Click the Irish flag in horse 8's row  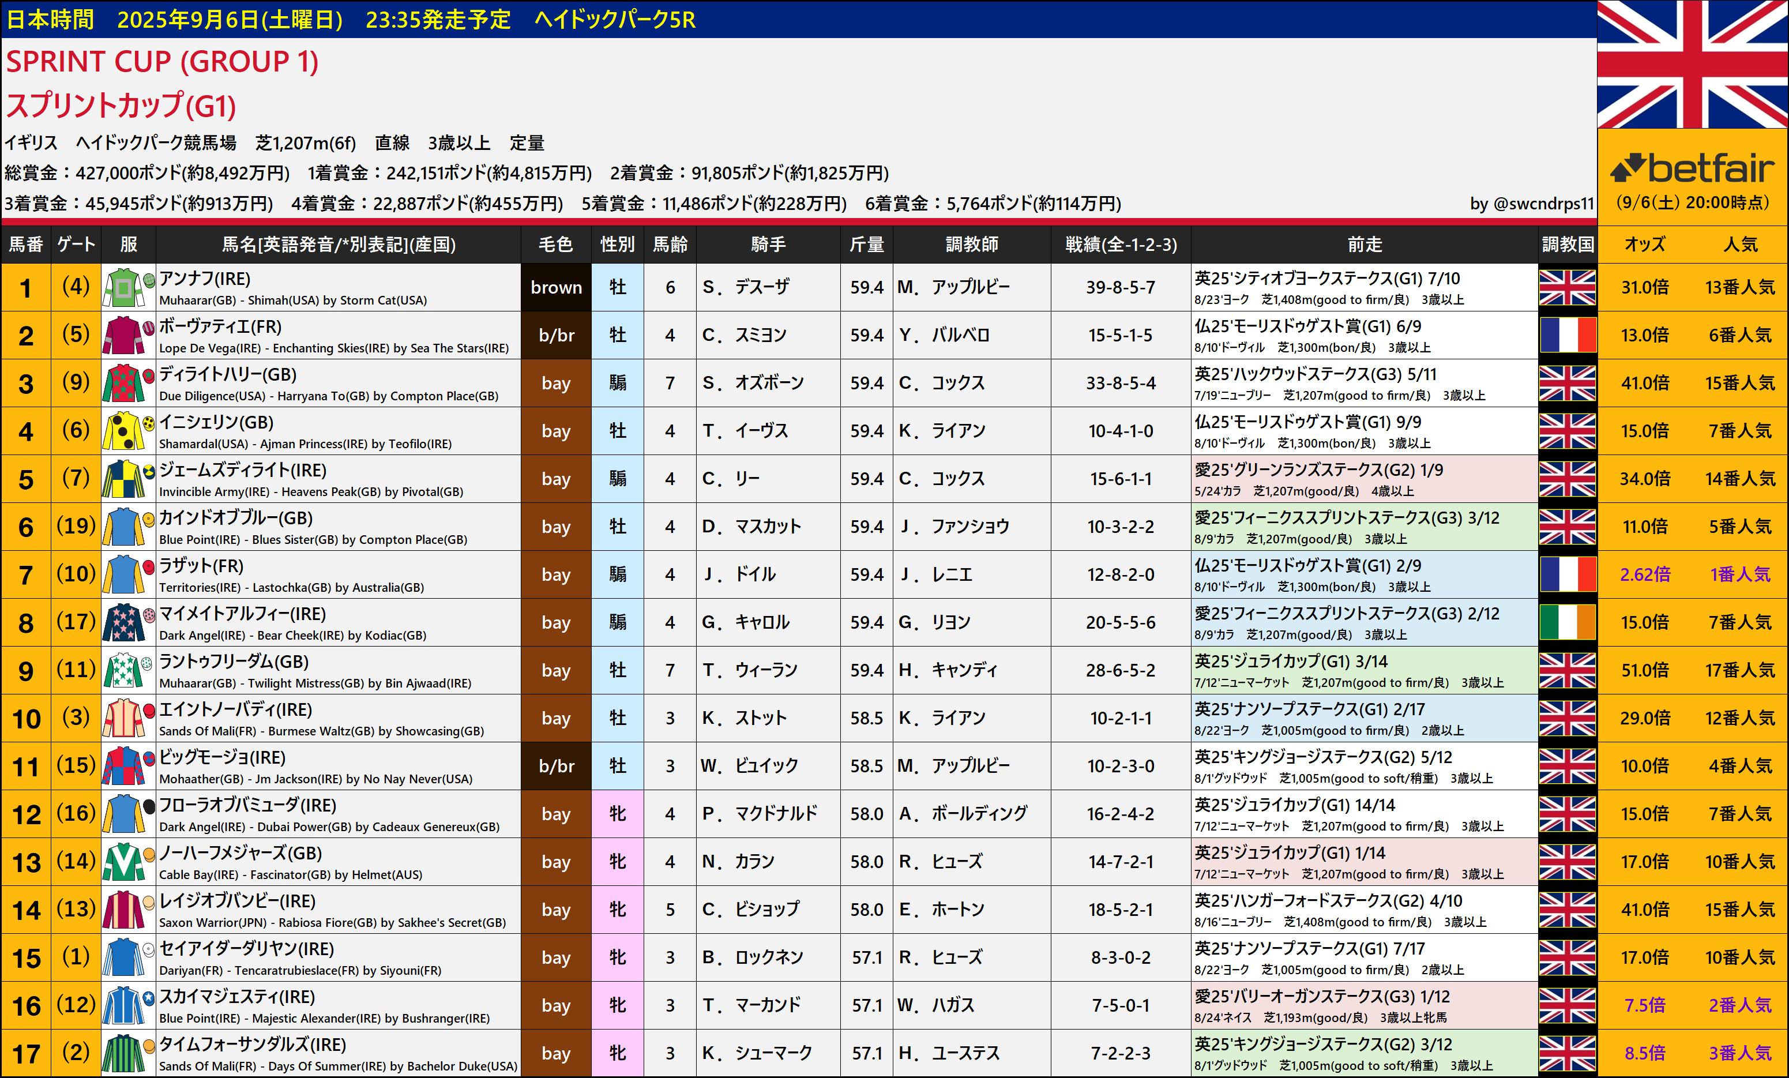[x=1567, y=623]
